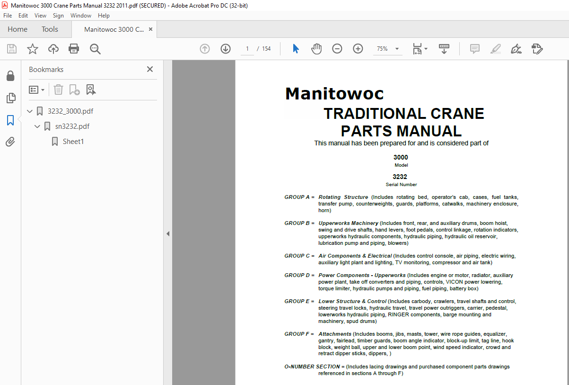569x385 pixels.
Task: Collapse the sn3232.pdf bookmark
Action: click(38, 126)
